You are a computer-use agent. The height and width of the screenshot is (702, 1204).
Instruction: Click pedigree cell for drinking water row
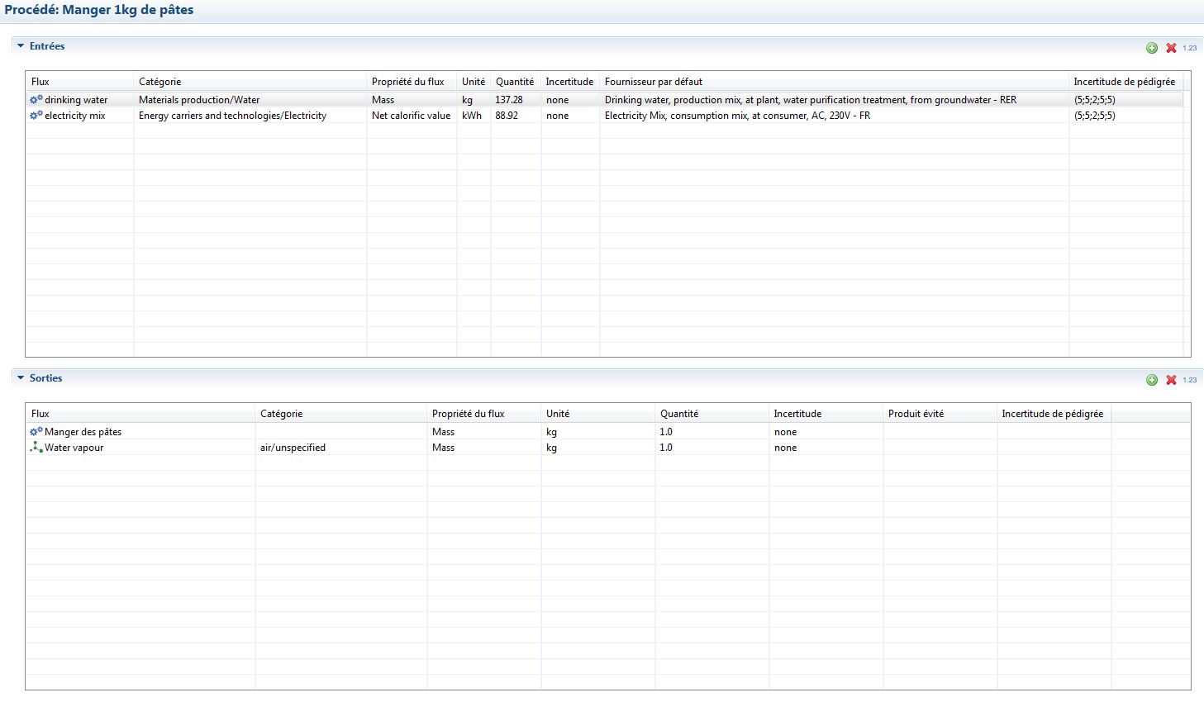point(1125,100)
